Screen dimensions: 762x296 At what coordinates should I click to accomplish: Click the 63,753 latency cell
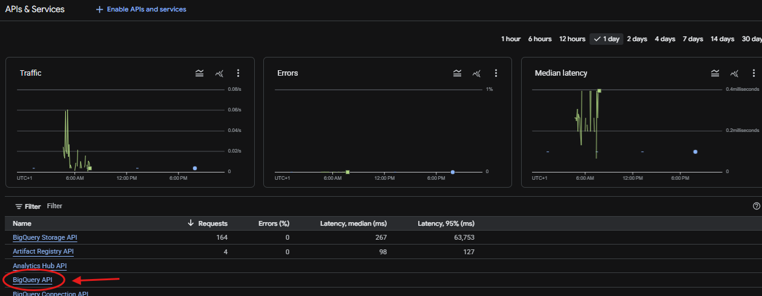(463, 237)
